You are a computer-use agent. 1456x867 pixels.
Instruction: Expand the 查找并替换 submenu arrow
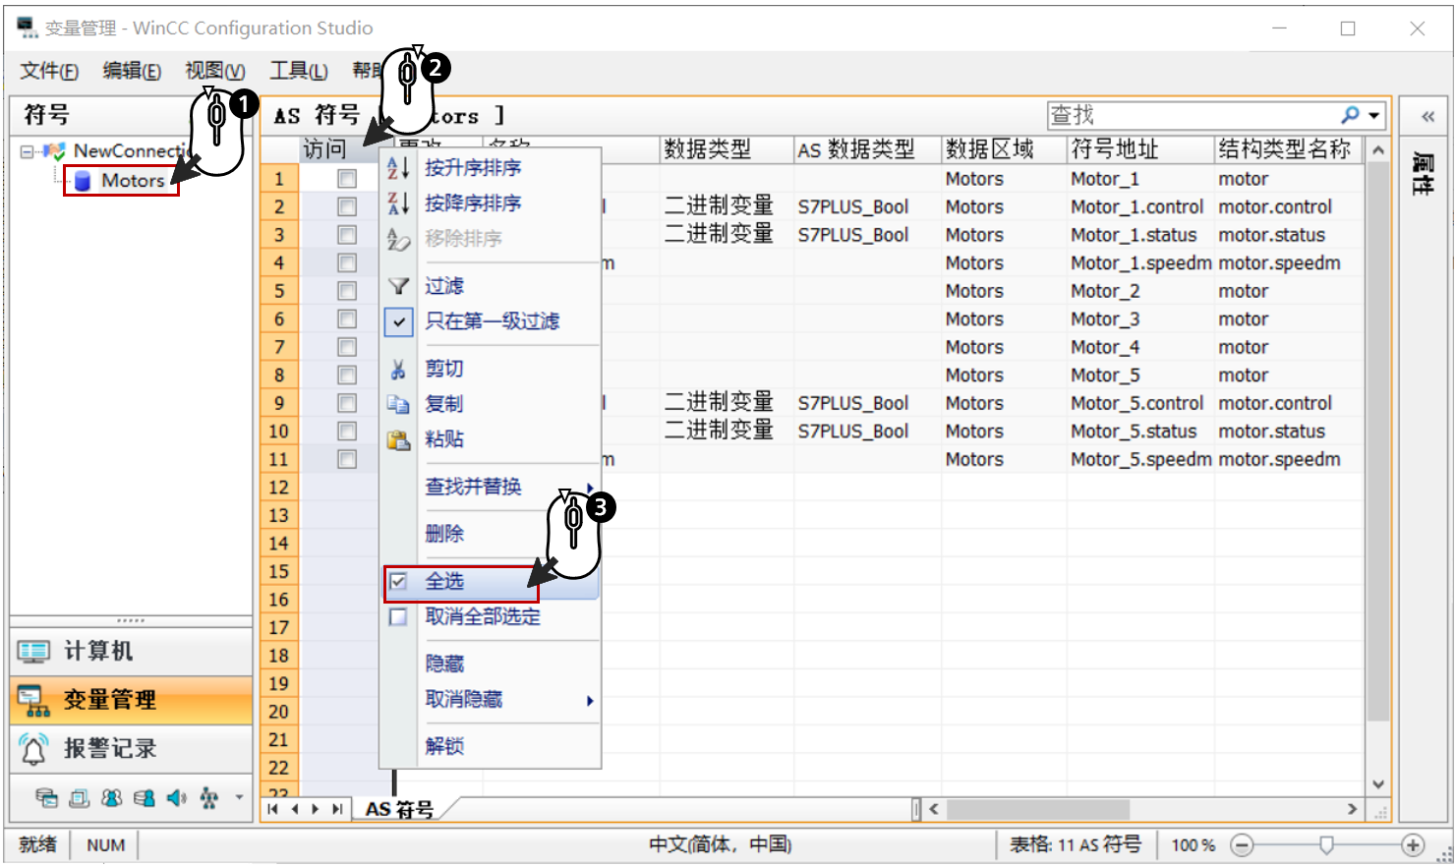(x=590, y=487)
